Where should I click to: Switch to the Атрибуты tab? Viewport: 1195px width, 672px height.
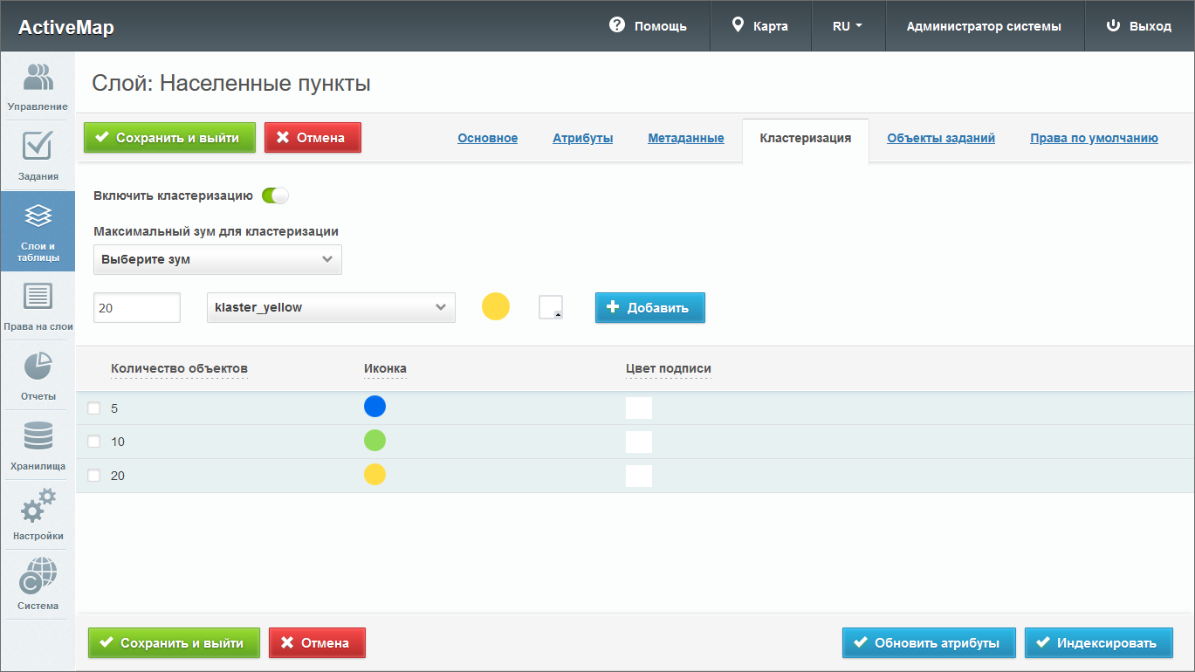582,138
